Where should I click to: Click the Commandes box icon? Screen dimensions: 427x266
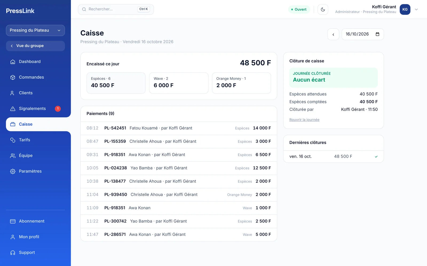13,77
